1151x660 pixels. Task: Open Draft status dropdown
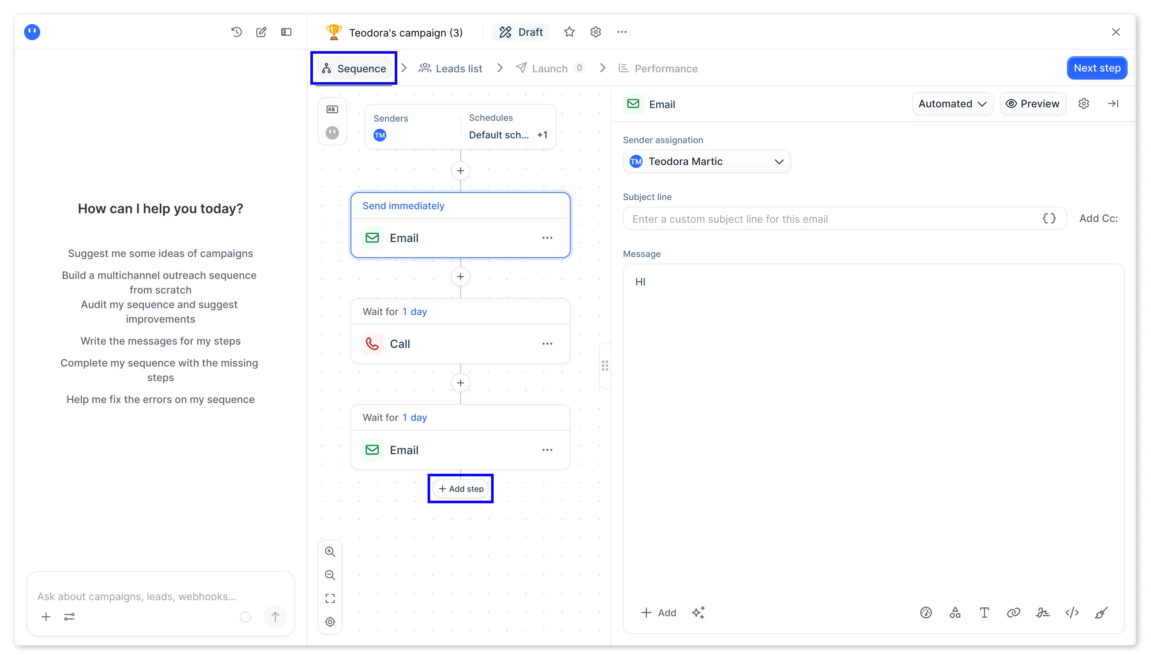521,32
